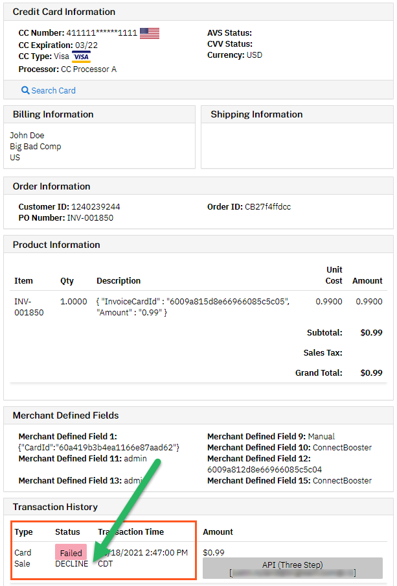The width and height of the screenshot is (397, 586).
Task: Click the Transaction Time column header
Action: [131, 532]
